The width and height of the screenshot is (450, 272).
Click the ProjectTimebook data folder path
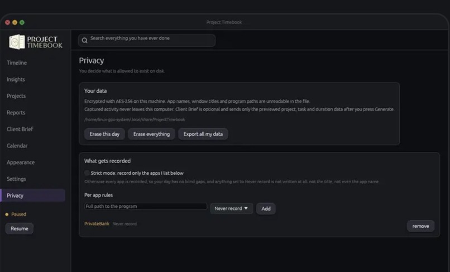click(135, 120)
